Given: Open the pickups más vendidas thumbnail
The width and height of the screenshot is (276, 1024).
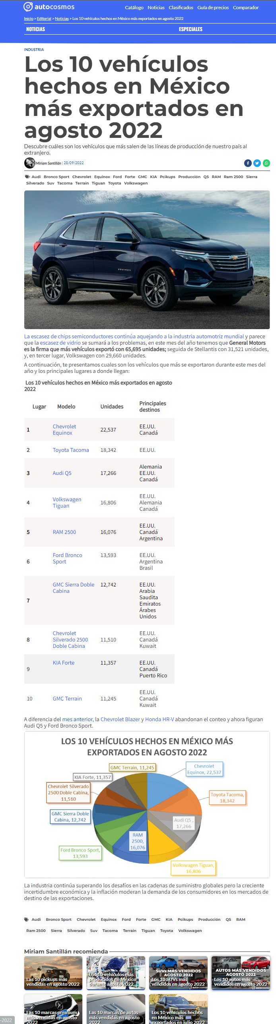Looking at the screenshot, I should [x=53, y=973].
